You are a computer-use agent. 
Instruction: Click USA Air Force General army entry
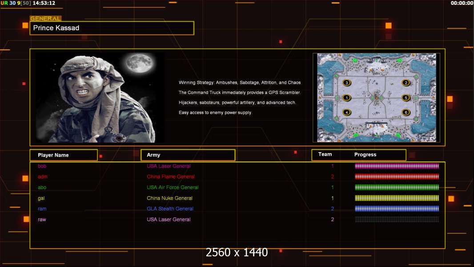[x=173, y=187]
